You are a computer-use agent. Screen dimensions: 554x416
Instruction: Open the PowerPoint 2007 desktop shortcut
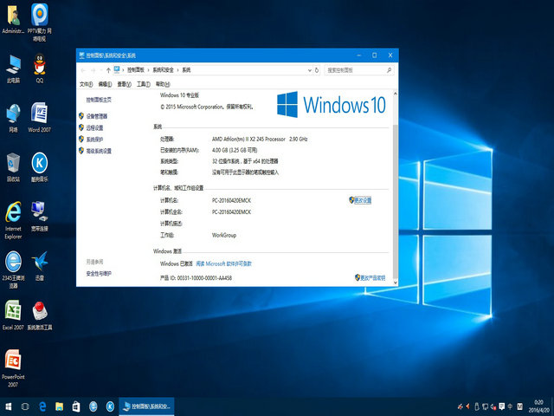13,368
